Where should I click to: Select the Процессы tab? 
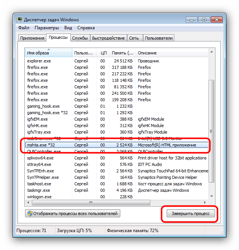pyautogui.click(x=58, y=37)
